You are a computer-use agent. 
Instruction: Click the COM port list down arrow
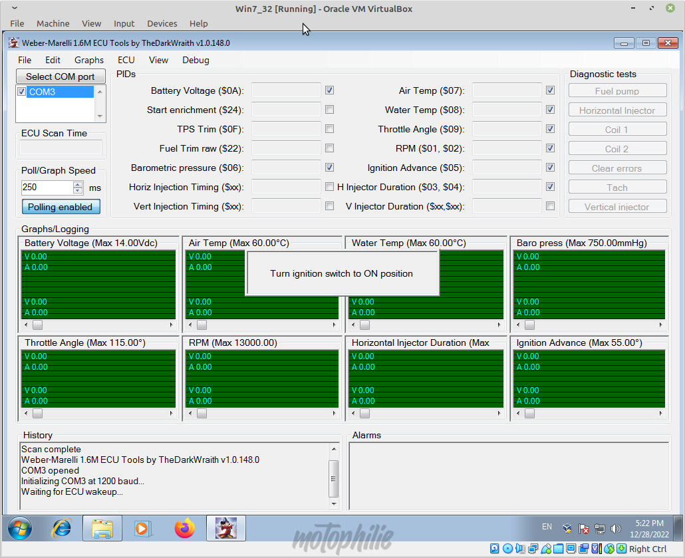(100, 116)
